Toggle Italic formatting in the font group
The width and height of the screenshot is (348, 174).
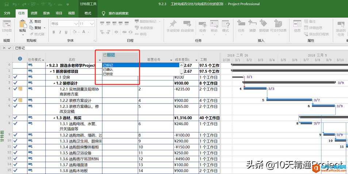(60, 32)
